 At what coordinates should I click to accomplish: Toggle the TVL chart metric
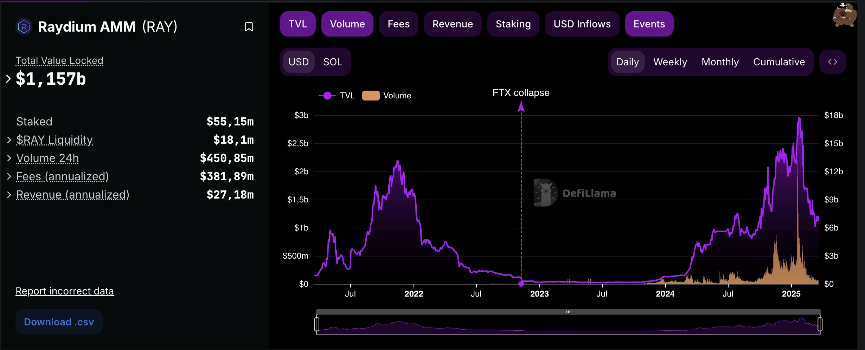coord(297,24)
